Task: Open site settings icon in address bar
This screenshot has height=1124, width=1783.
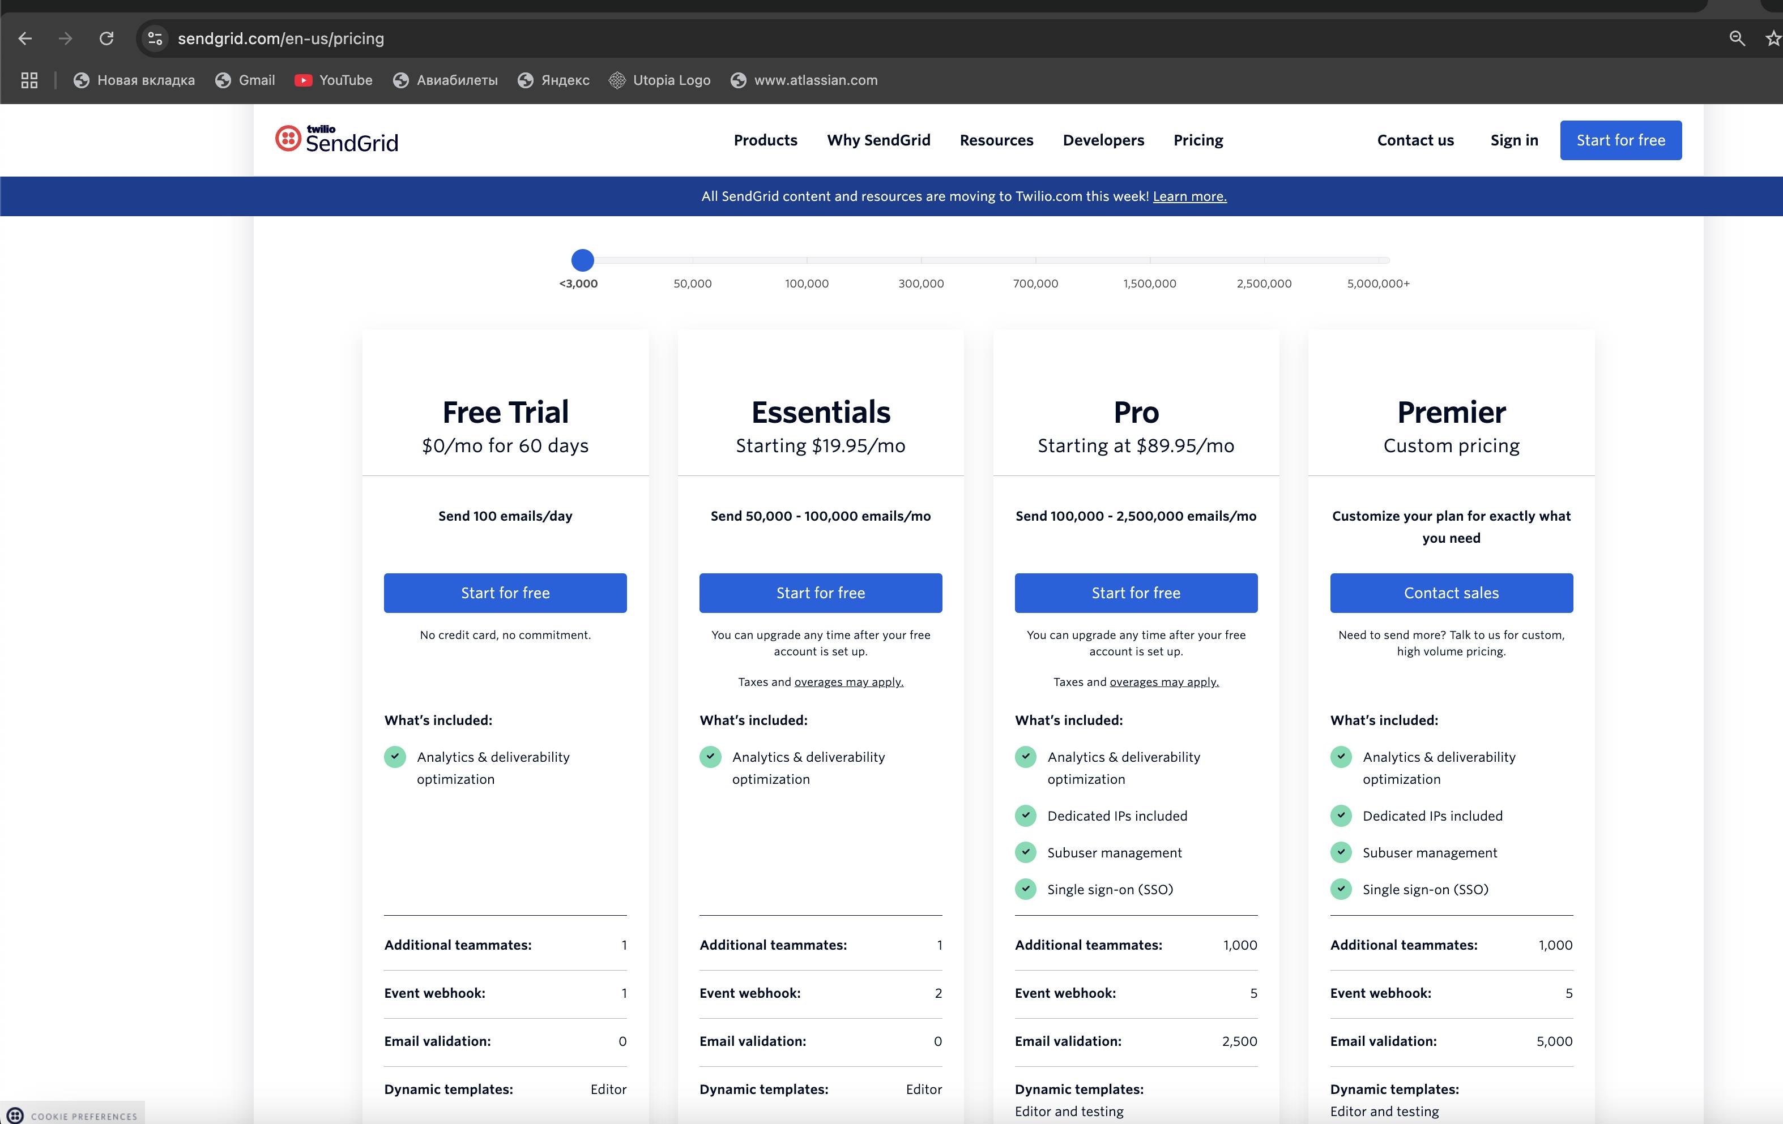Action: coord(155,38)
